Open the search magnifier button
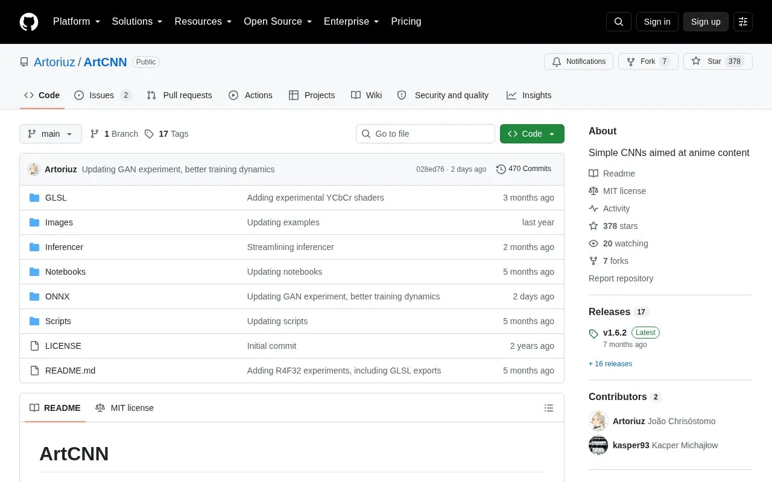The image size is (772, 482). tap(619, 22)
